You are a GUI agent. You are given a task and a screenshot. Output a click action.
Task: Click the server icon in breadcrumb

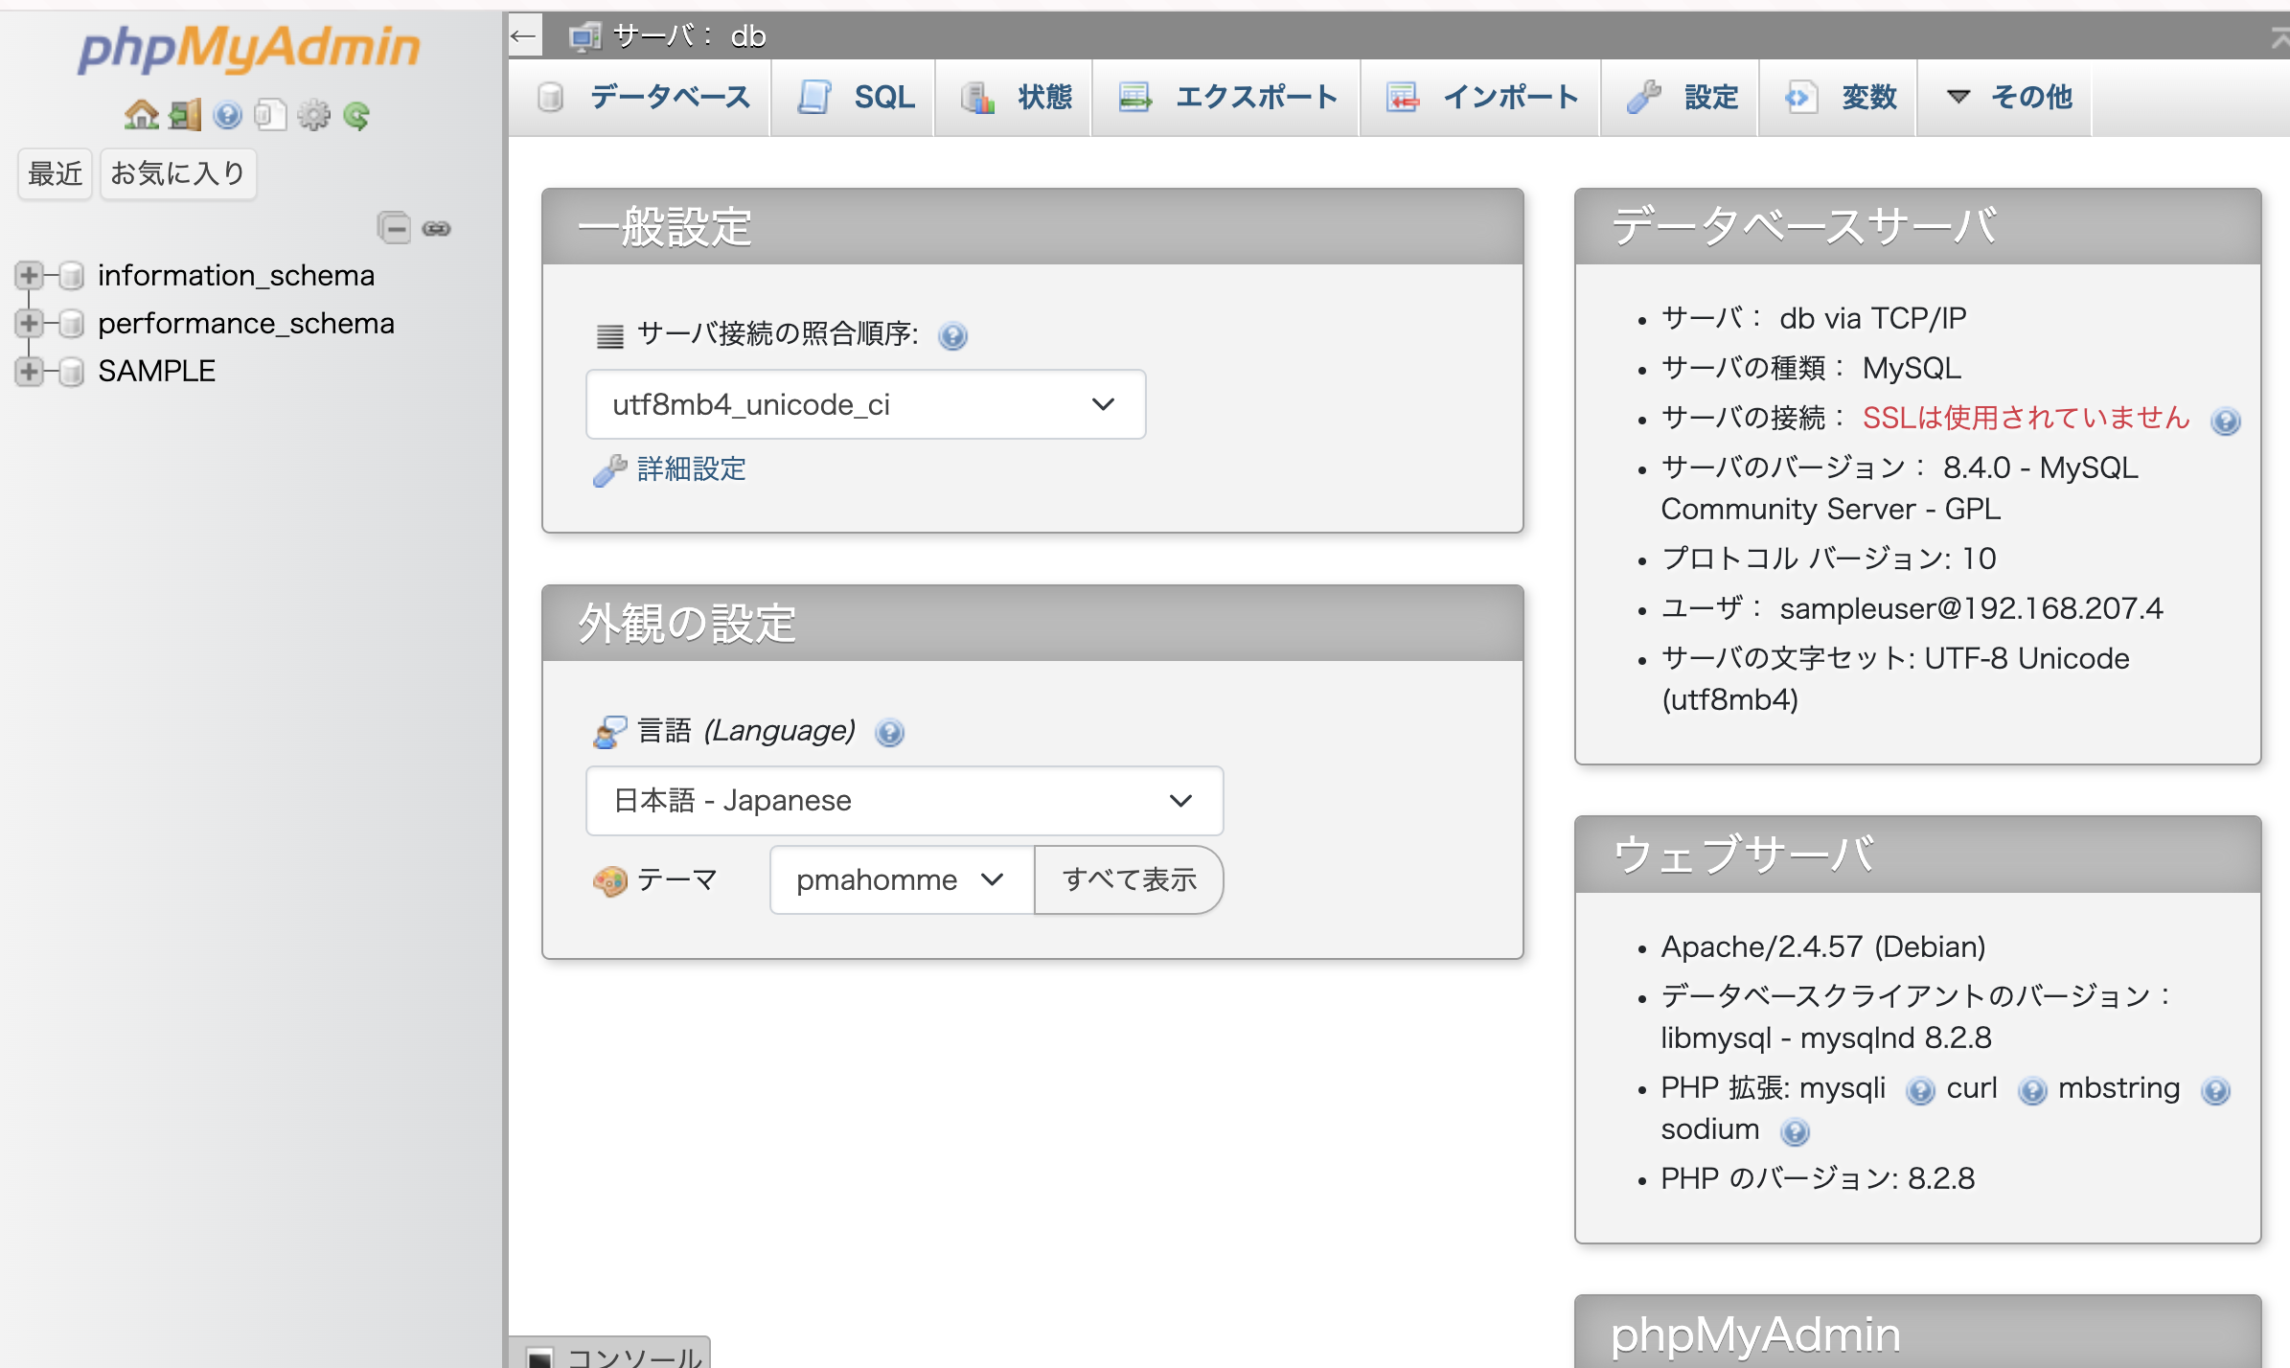(584, 36)
